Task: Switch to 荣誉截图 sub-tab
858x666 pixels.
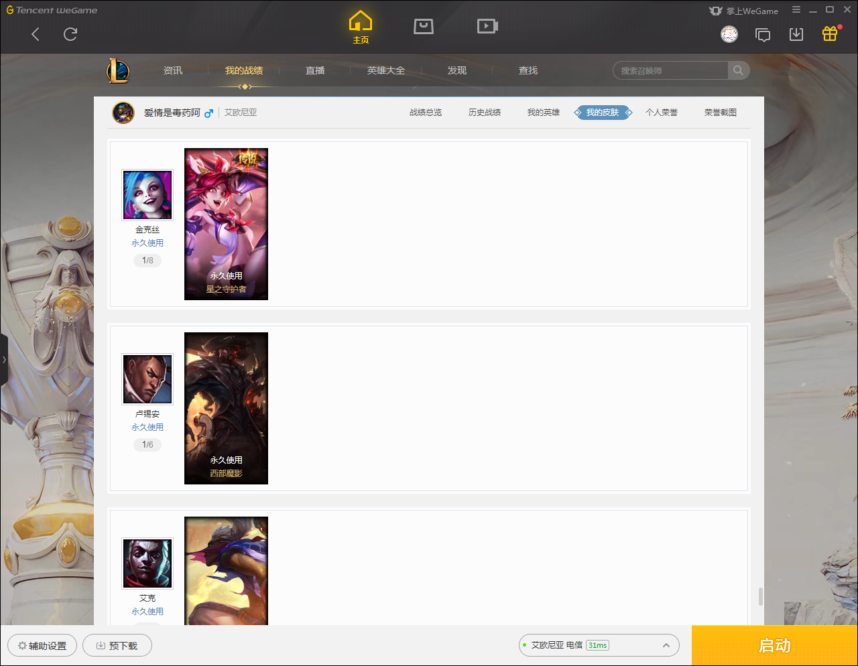Action: [x=721, y=113]
